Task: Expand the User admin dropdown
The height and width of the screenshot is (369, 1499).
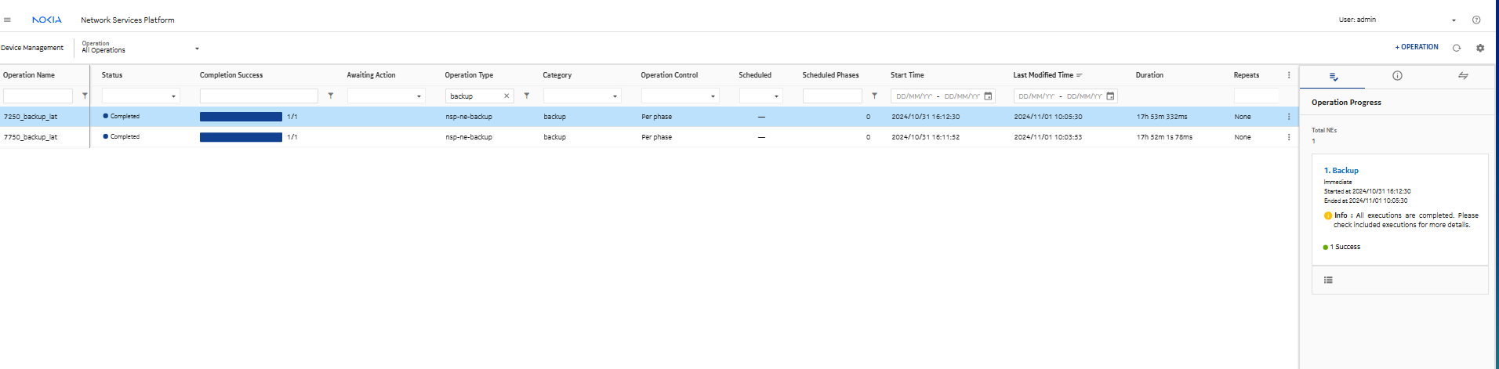Action: pyautogui.click(x=1454, y=20)
